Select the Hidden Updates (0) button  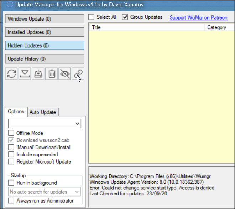coord(45,45)
